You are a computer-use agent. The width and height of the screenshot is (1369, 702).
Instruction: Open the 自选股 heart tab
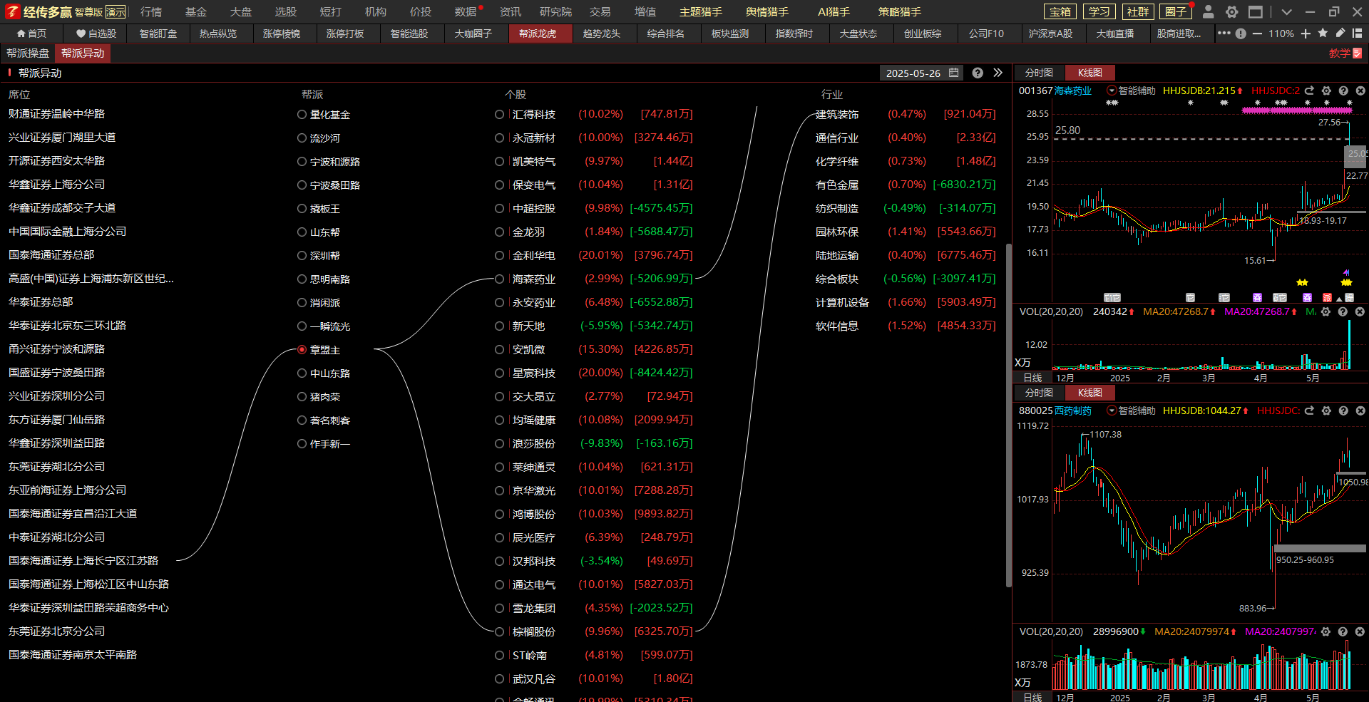96,33
